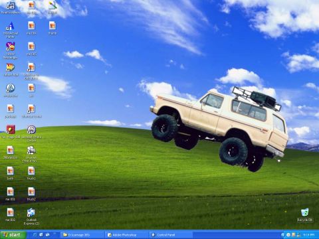
Task: Select the circular cloud-logo shortcut above the printer
Action: point(31,129)
